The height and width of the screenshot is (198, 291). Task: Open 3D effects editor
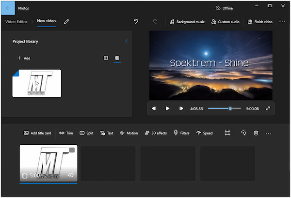(156, 133)
